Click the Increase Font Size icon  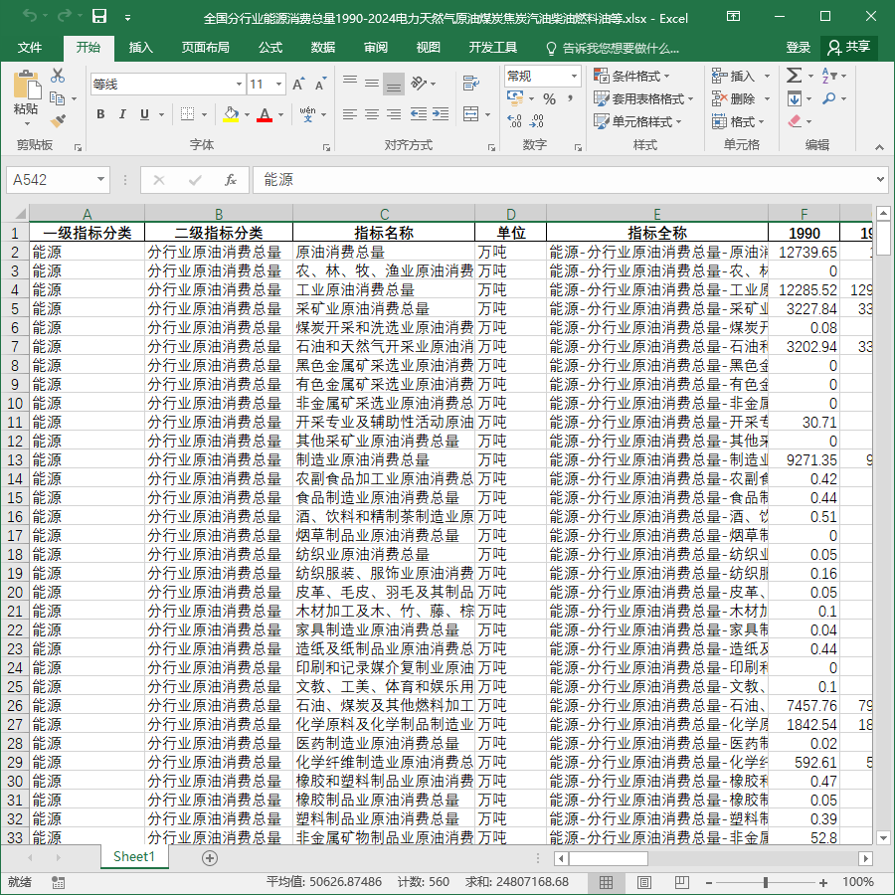tap(298, 85)
